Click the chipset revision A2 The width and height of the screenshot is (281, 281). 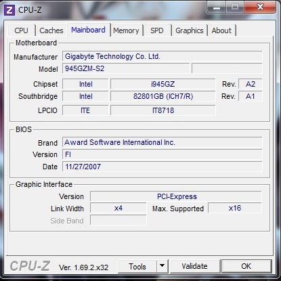click(x=251, y=84)
